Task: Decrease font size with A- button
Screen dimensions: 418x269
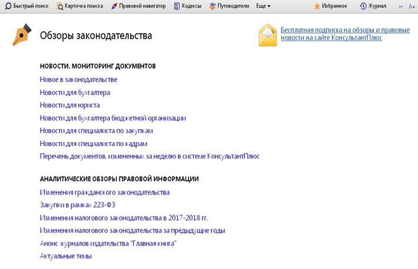Action: coord(400,6)
